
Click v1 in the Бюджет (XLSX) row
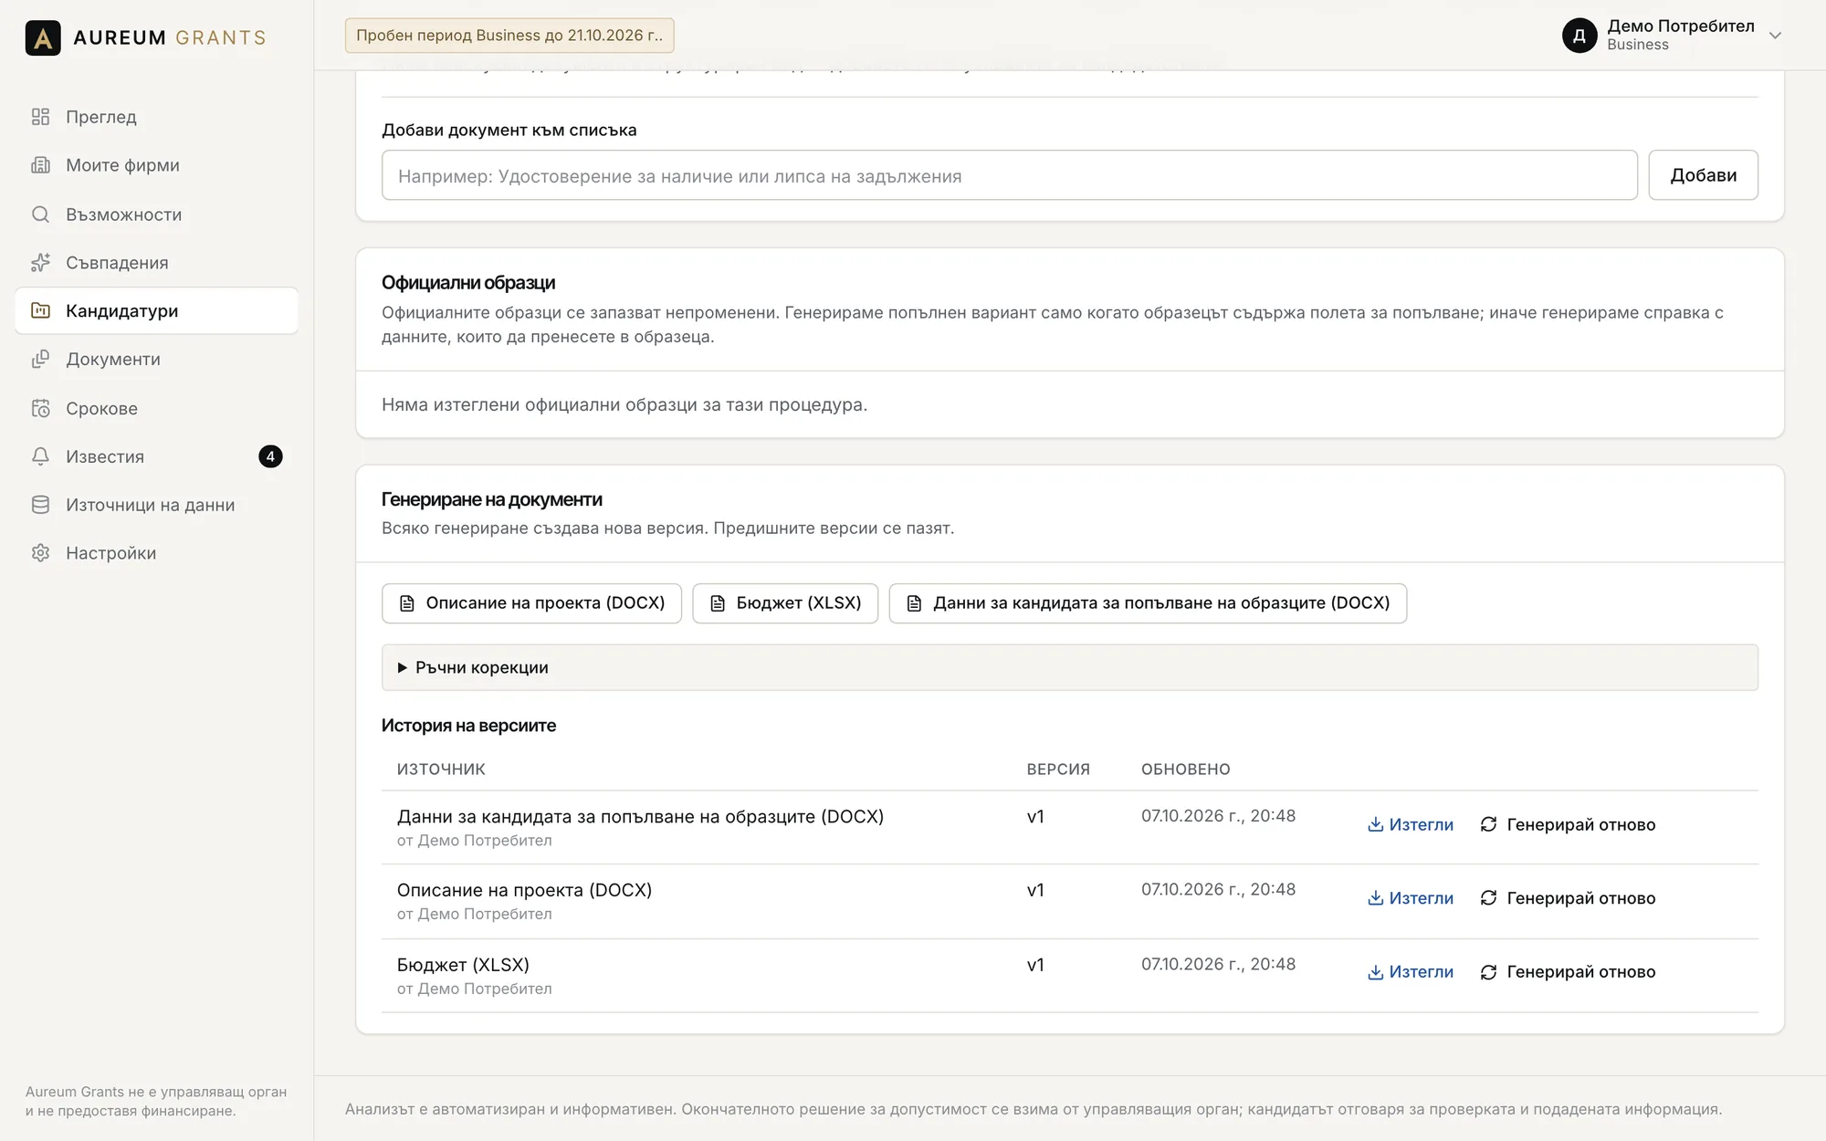pyautogui.click(x=1035, y=965)
